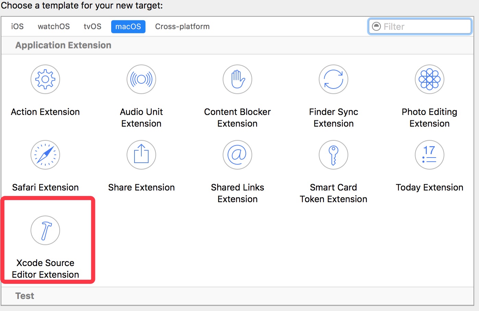
Task: Click the Today Extension label text
Action: point(430,187)
